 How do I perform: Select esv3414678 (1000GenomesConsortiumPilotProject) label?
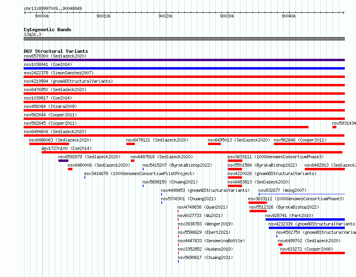(x=140, y=173)
